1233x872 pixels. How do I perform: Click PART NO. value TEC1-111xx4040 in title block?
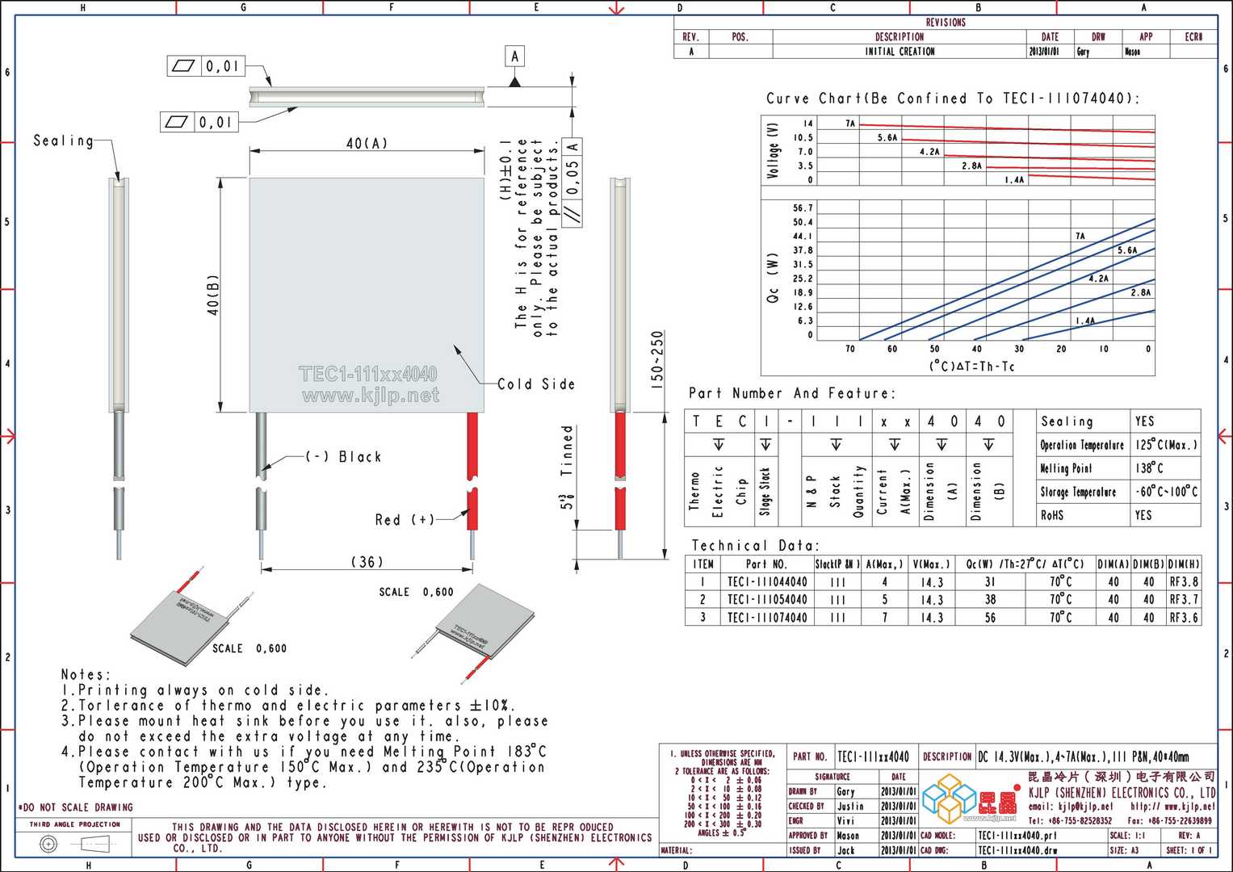click(873, 757)
